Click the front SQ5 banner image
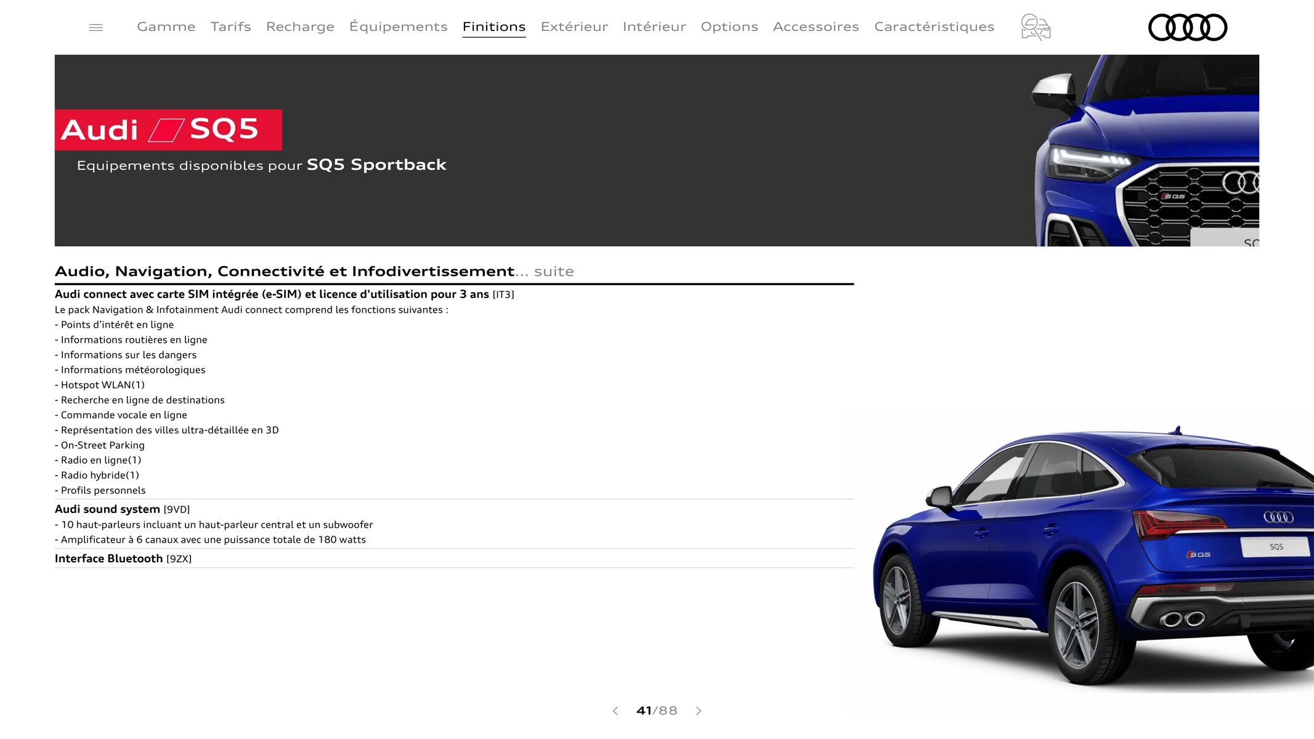Image resolution: width=1314 pixels, height=739 pixels. 1146,151
